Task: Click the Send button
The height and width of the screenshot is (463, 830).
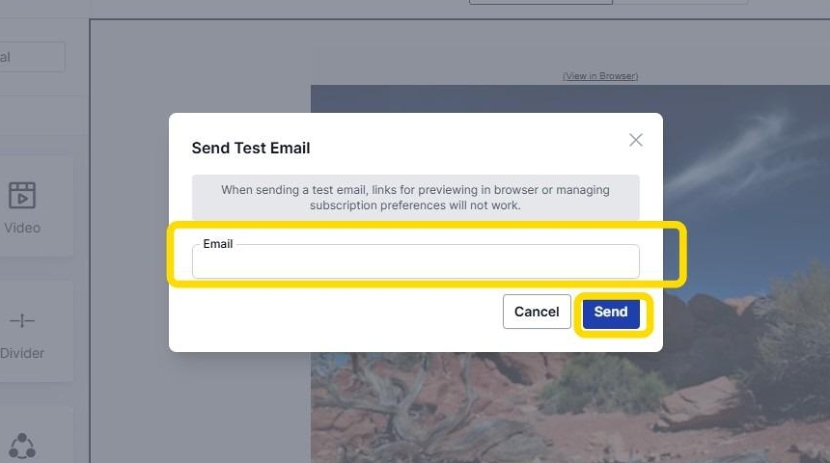Action: [611, 312]
